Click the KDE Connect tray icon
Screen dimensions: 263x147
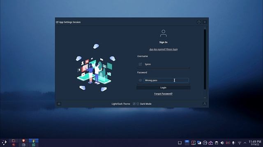click(x=199, y=143)
